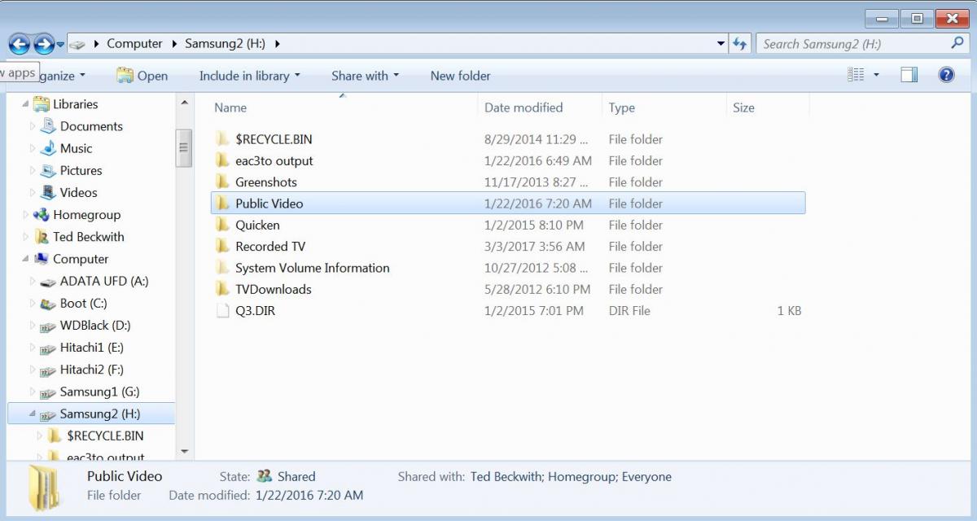The width and height of the screenshot is (977, 521).
Task: Click the large shared folder icon in details pane
Action: [x=44, y=488]
